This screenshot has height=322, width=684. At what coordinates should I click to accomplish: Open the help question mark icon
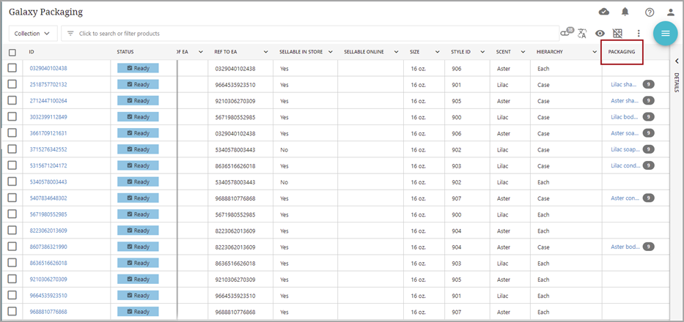(649, 12)
